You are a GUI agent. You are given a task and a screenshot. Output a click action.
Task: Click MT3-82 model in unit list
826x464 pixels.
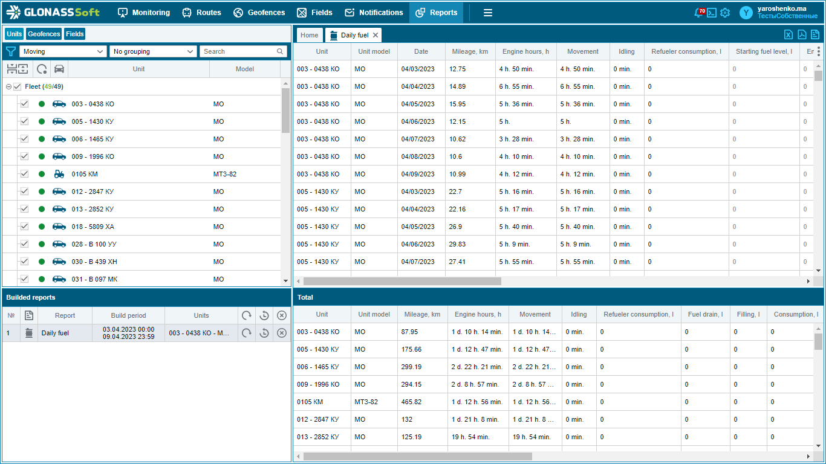(x=225, y=174)
